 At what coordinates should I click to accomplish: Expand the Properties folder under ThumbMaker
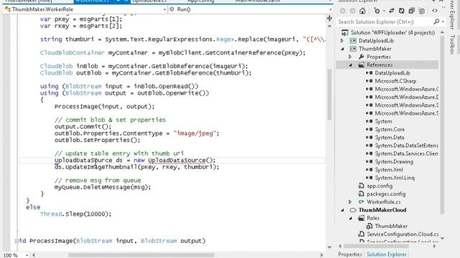point(350,57)
